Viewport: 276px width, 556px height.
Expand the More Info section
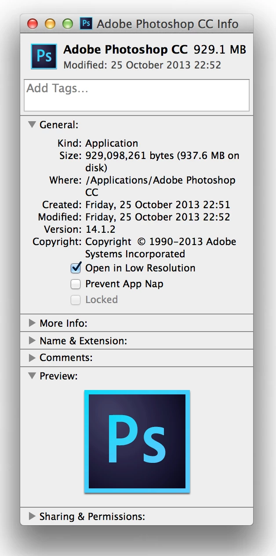(x=32, y=323)
